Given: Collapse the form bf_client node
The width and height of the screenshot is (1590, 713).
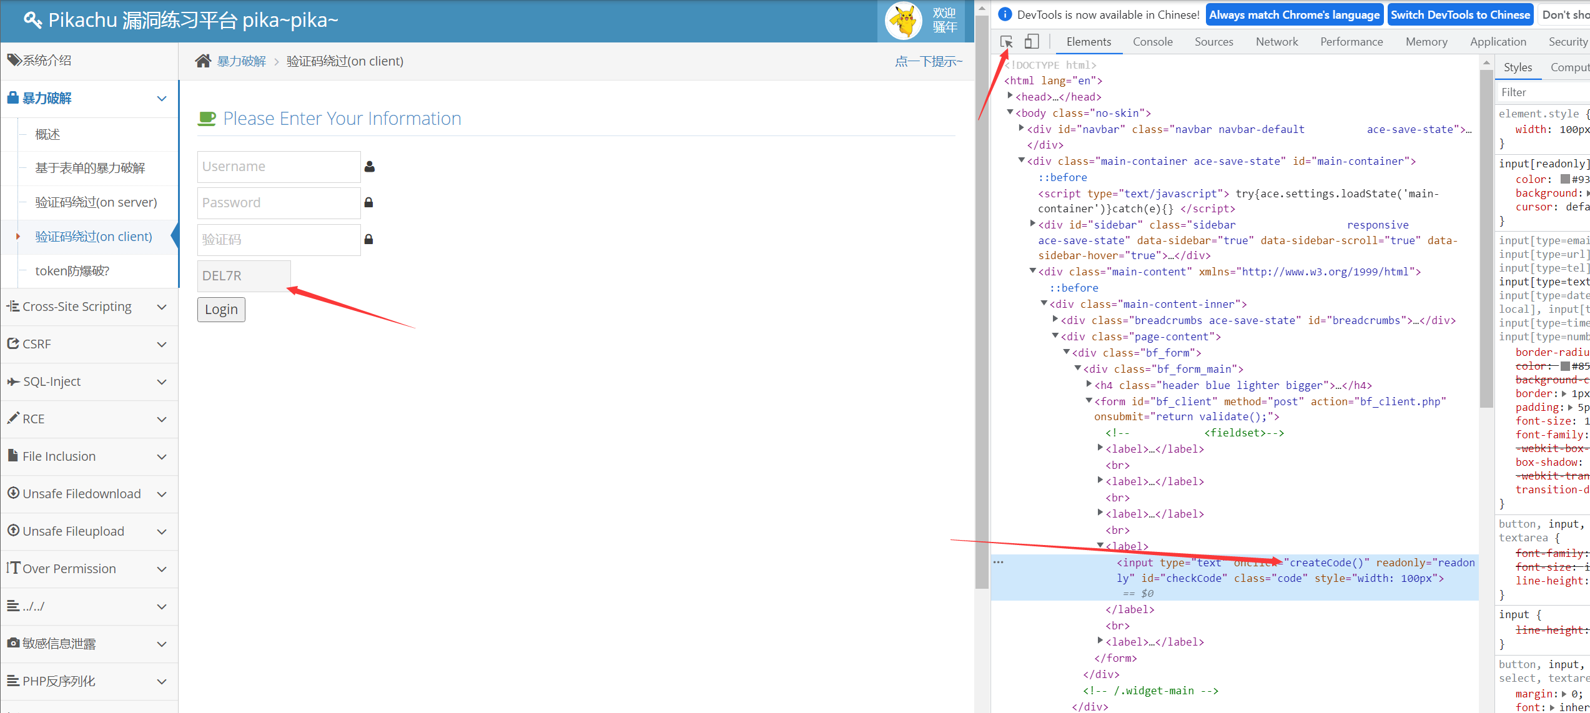Looking at the screenshot, I should coord(1089,401).
